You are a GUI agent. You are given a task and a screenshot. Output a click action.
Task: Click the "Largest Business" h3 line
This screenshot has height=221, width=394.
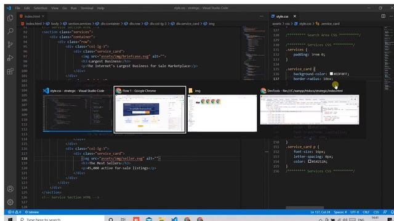click(106, 61)
